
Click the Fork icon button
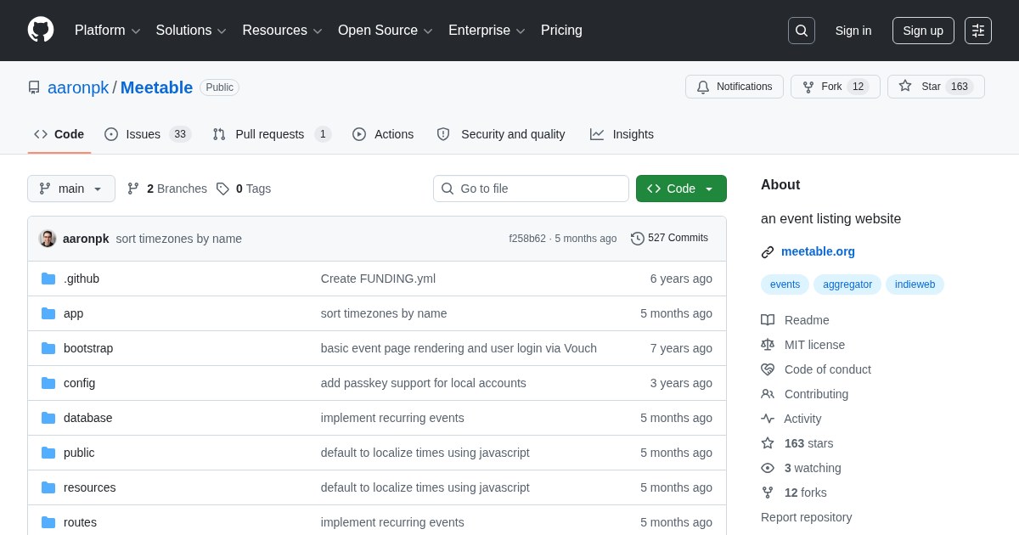click(808, 87)
